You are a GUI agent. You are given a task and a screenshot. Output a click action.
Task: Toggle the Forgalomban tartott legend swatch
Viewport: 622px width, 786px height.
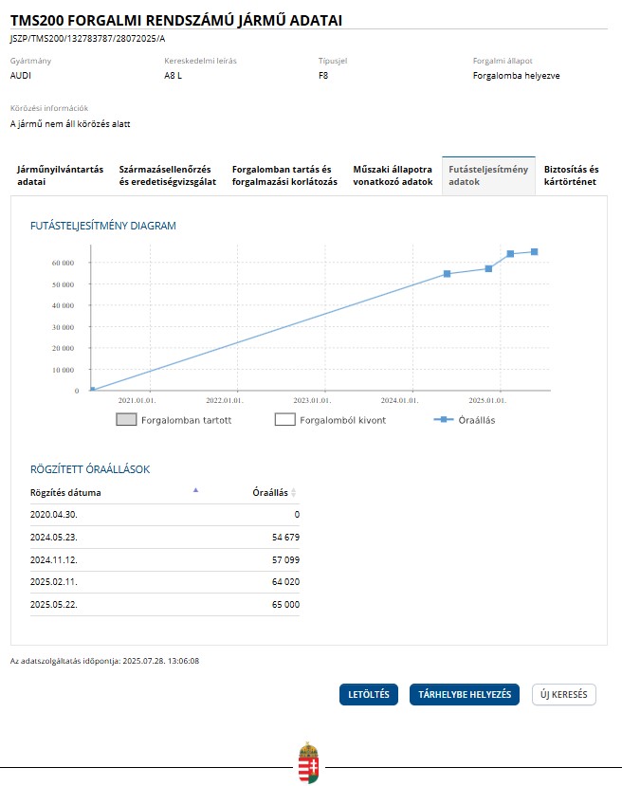[126, 420]
